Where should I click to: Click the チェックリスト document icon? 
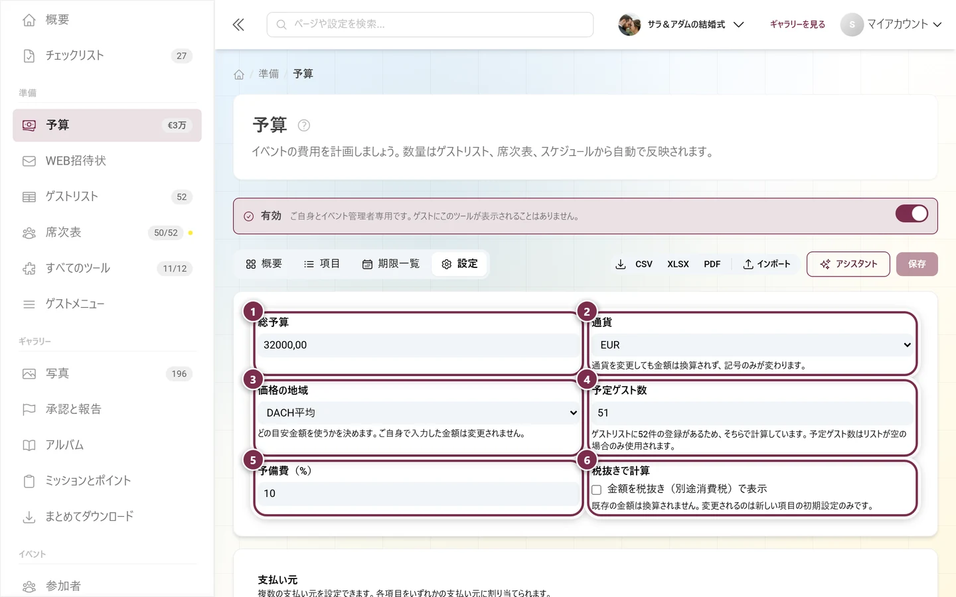(x=29, y=56)
